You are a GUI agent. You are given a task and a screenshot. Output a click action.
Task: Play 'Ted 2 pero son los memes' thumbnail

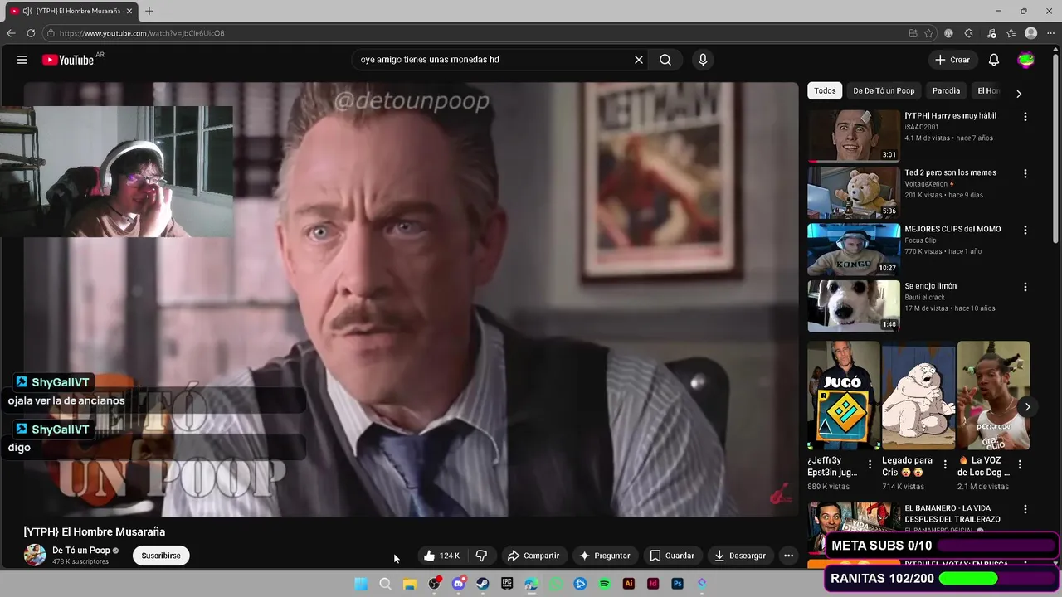point(854,192)
